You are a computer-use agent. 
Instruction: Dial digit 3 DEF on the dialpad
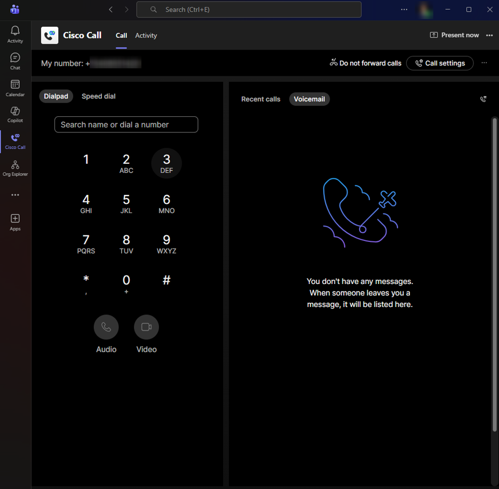pos(167,163)
